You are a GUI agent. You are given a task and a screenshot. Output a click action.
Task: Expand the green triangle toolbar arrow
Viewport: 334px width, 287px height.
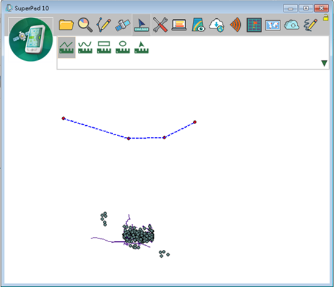coord(324,63)
